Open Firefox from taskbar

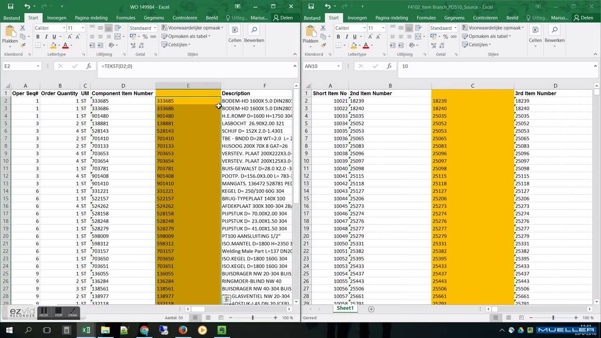183,330
